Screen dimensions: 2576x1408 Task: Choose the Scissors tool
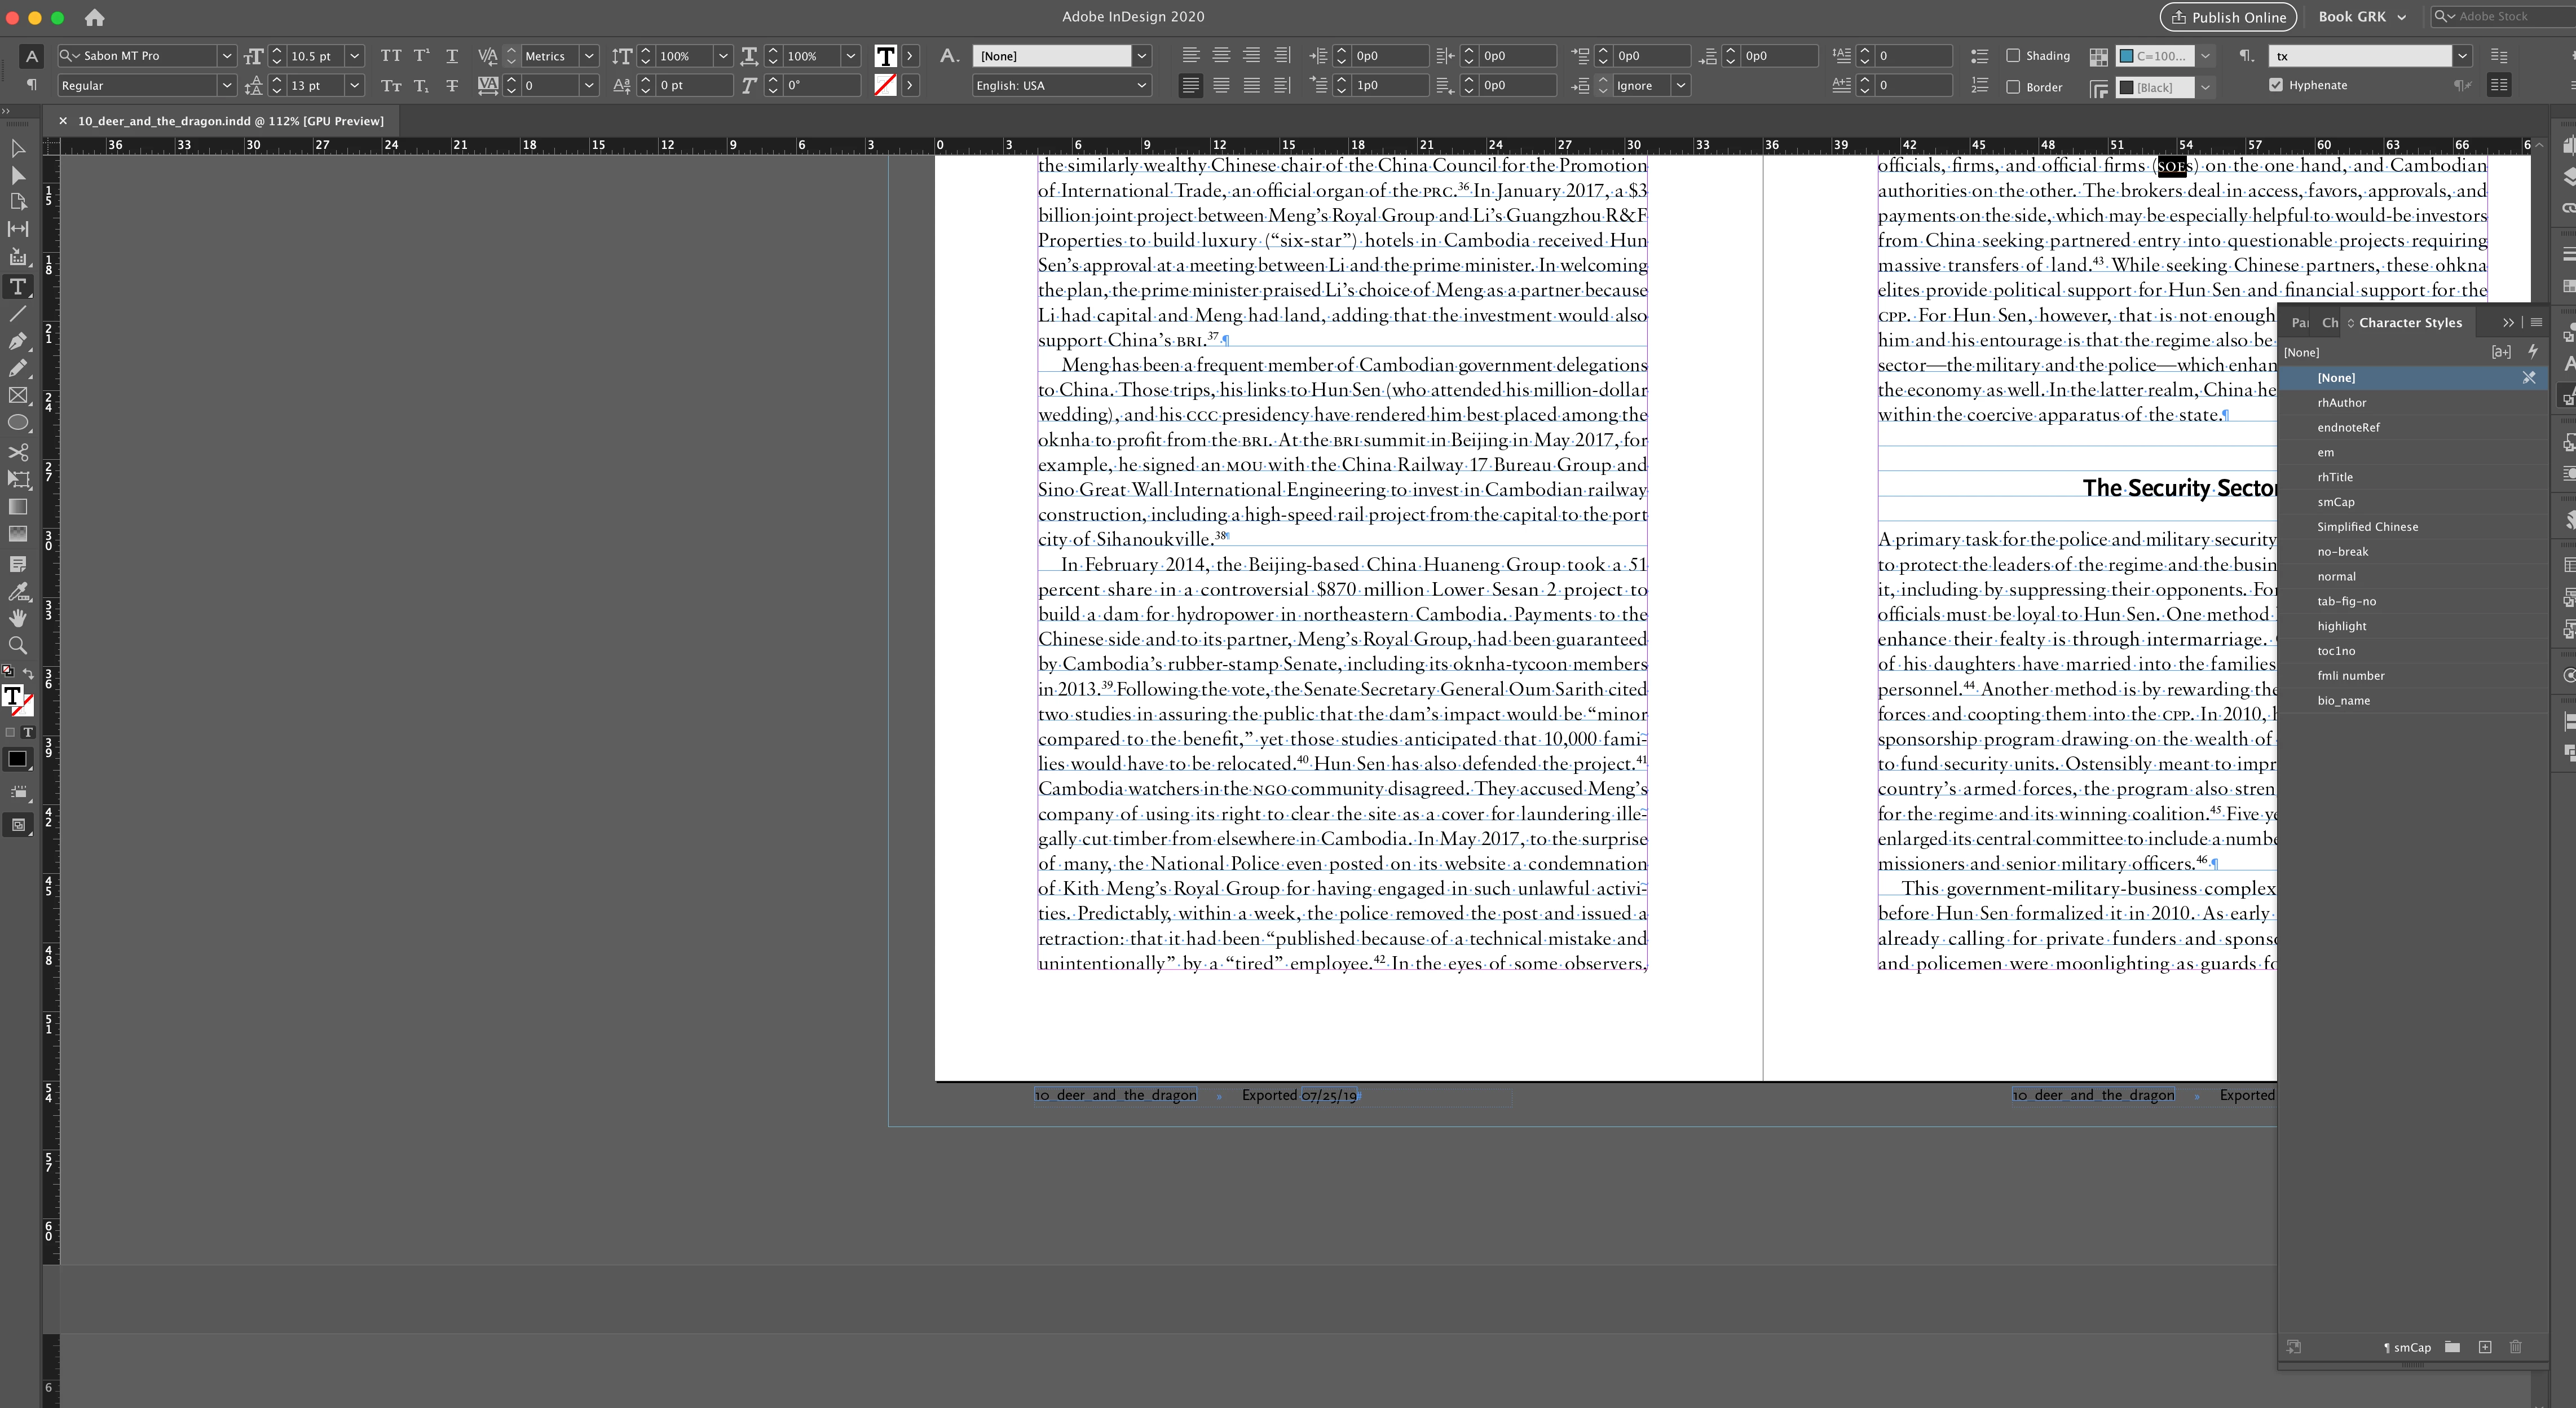(x=18, y=451)
